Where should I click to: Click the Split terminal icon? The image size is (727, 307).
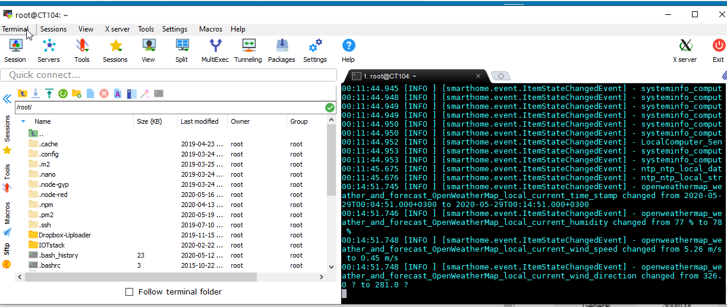pos(182,50)
